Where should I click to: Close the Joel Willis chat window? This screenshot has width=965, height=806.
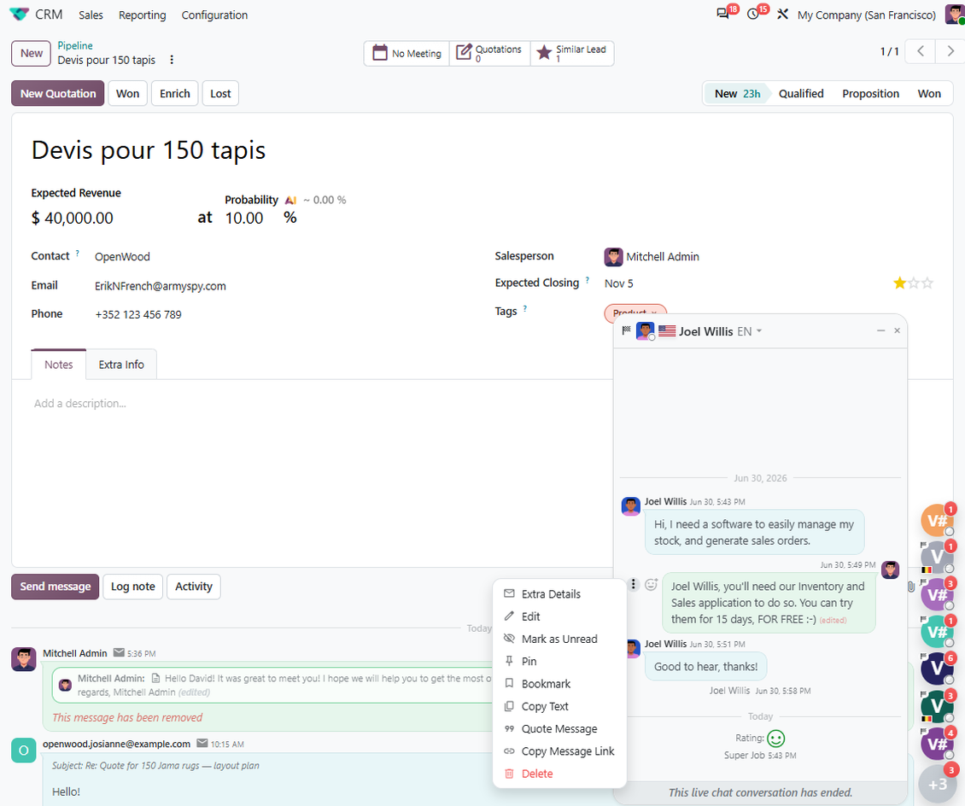898,330
